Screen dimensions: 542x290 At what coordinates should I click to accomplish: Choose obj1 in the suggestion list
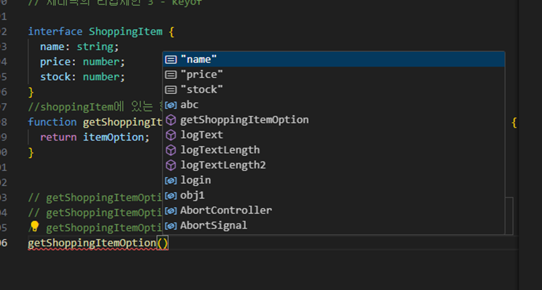coord(334,195)
